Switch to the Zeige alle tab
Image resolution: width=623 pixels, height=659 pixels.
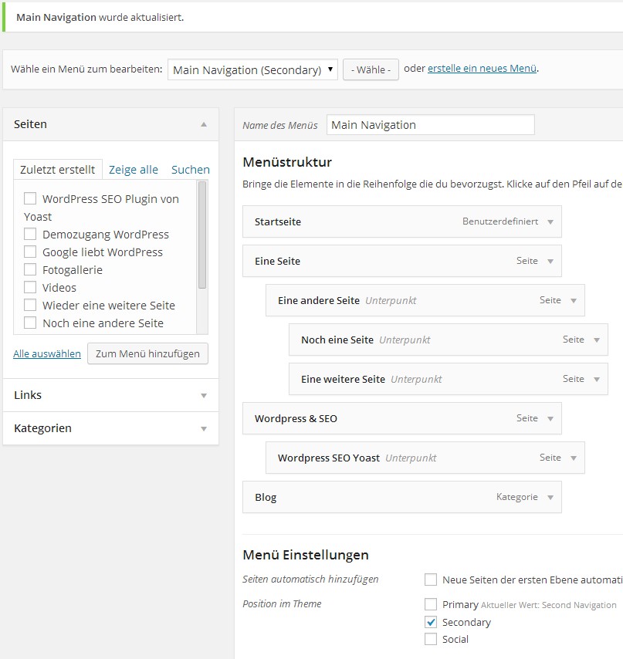134,169
